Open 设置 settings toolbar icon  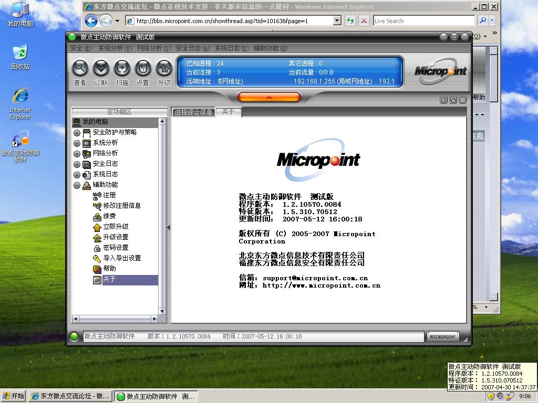point(143,68)
